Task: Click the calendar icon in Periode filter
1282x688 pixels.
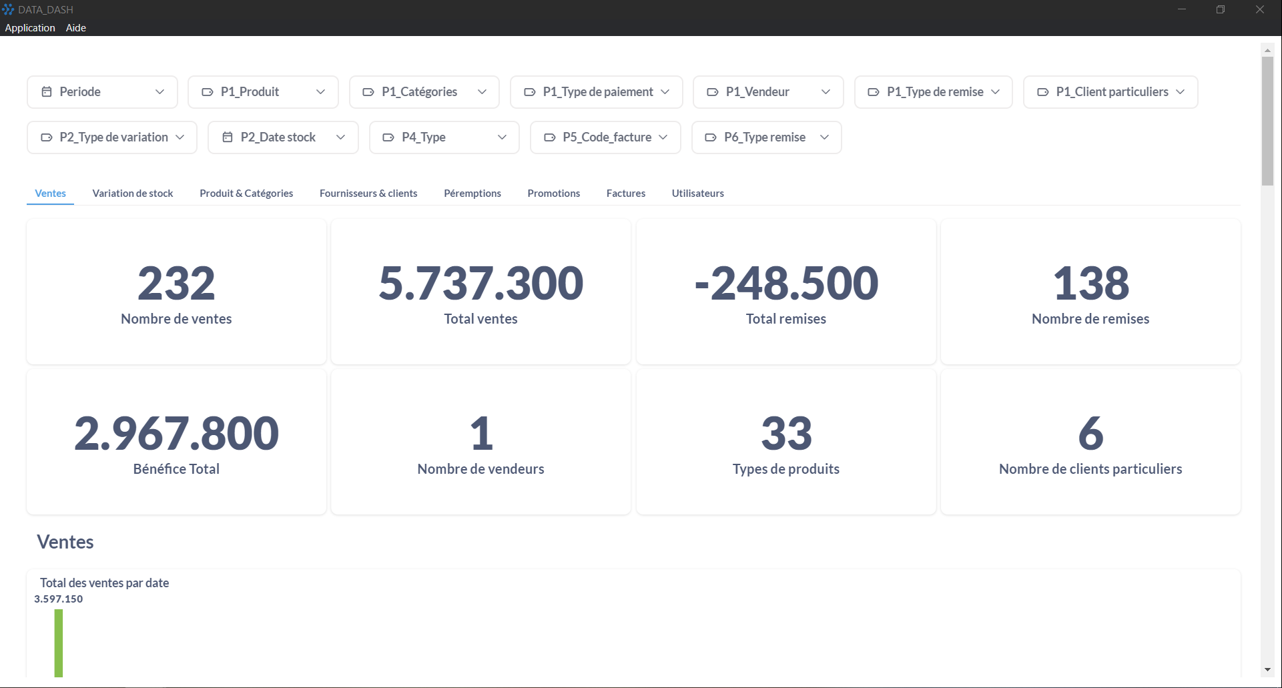Action: (47, 92)
